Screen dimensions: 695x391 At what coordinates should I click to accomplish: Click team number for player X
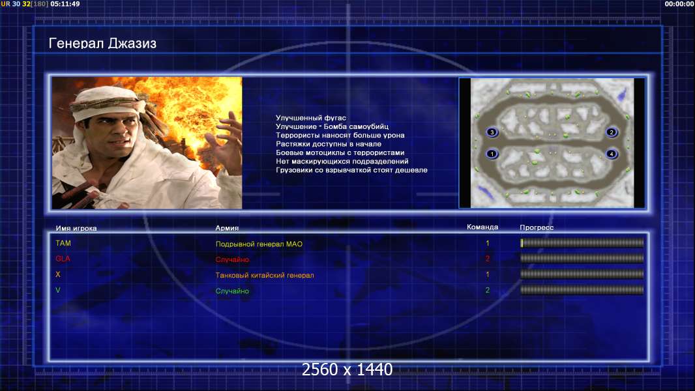coord(488,274)
